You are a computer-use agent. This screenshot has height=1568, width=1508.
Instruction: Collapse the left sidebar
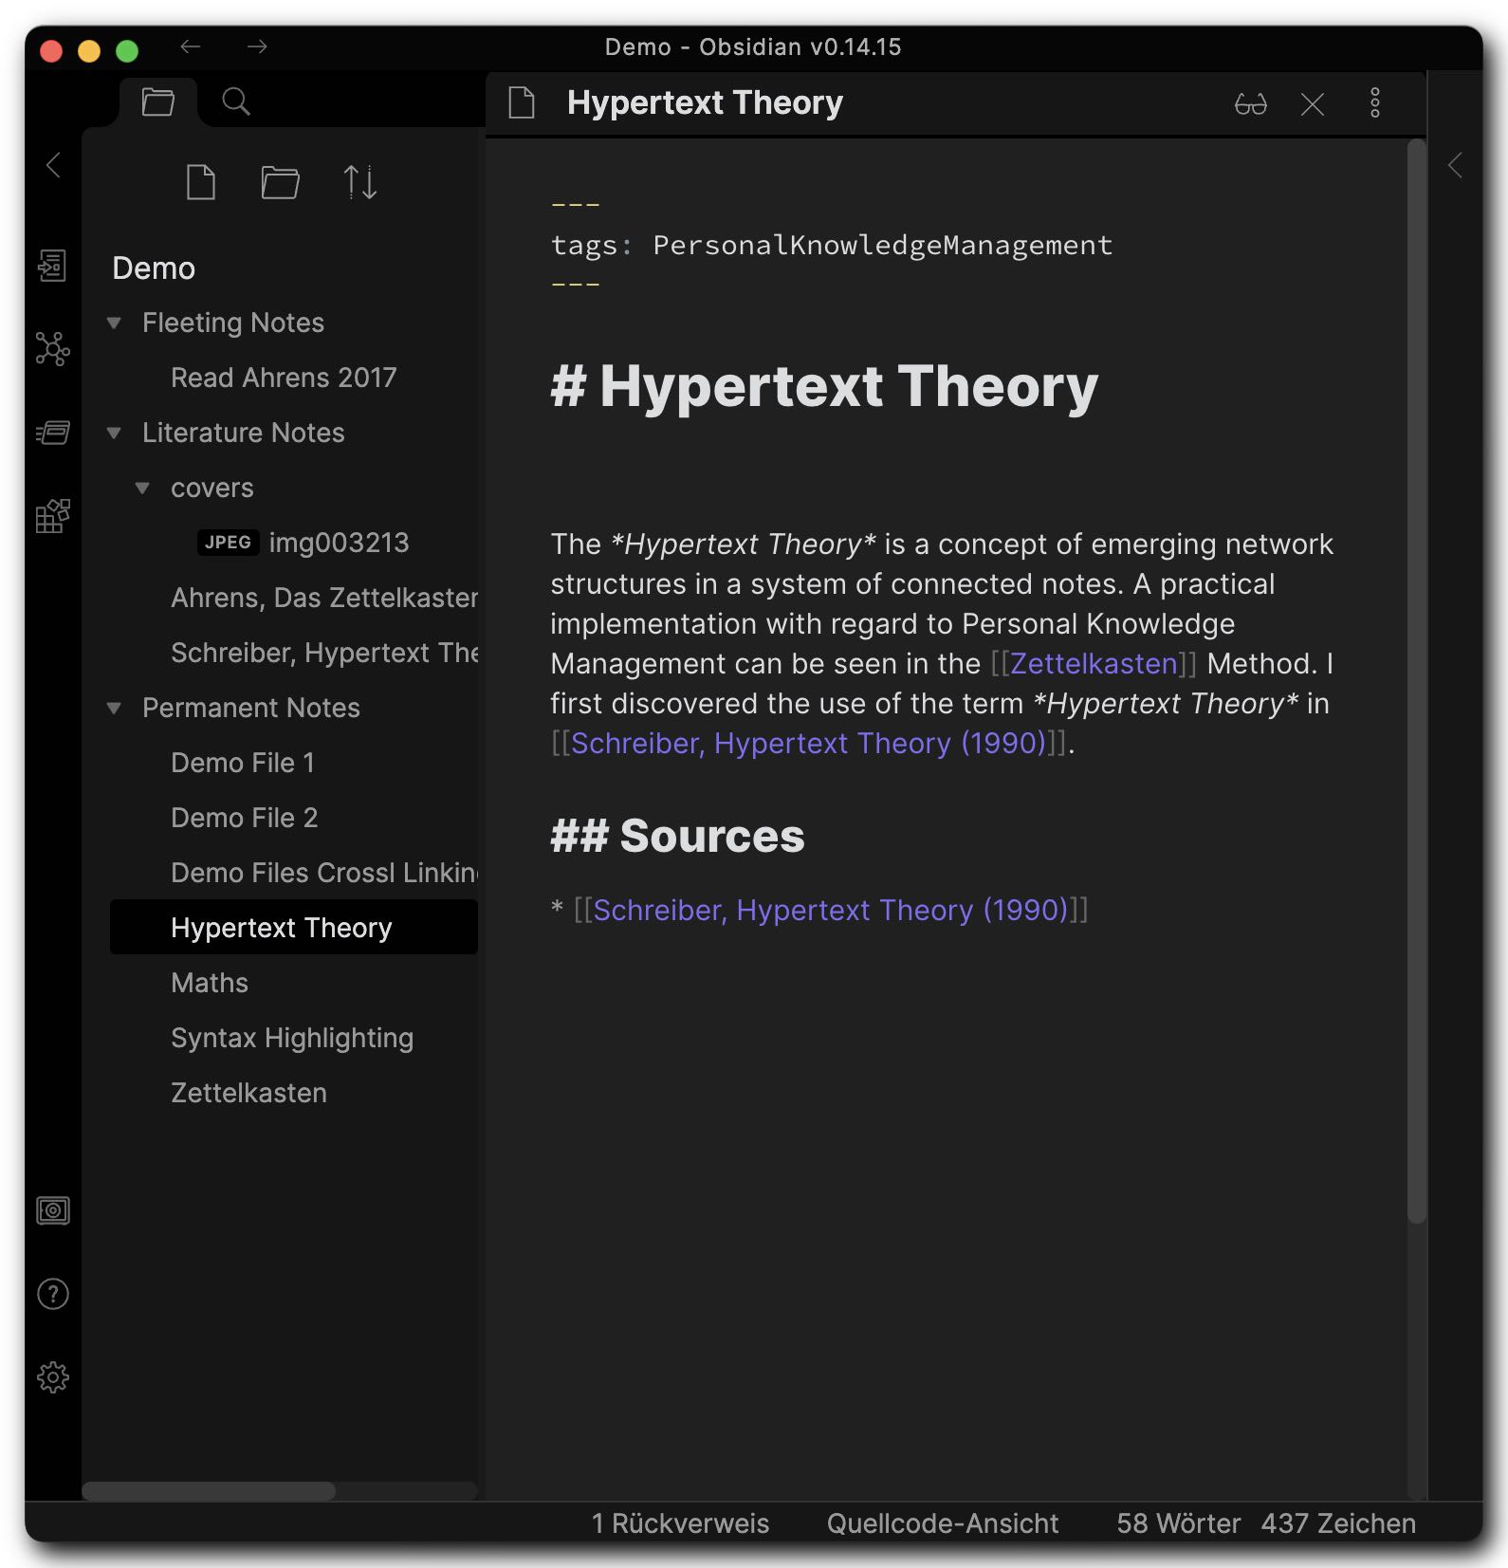[53, 165]
